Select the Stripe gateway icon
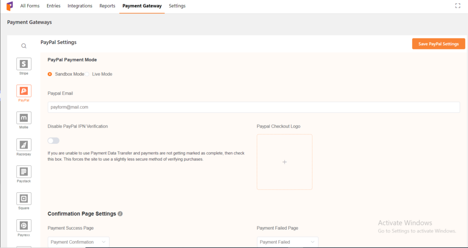The width and height of the screenshot is (468, 248). pos(24,64)
